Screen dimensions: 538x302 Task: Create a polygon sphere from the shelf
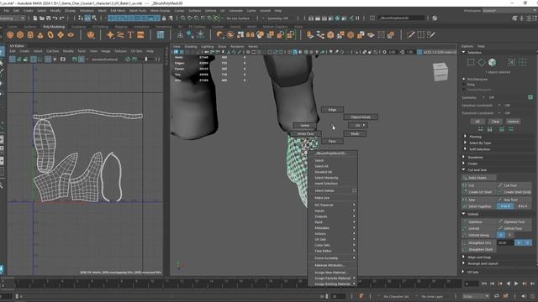10,34
